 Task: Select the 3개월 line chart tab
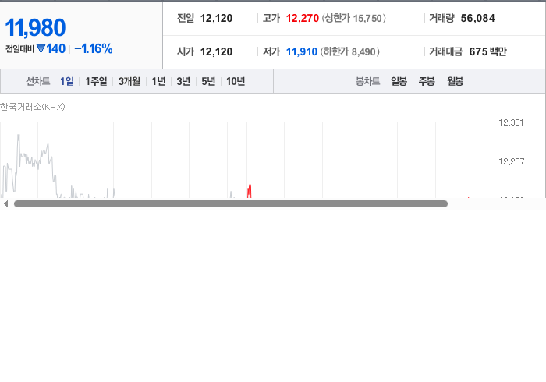click(129, 81)
